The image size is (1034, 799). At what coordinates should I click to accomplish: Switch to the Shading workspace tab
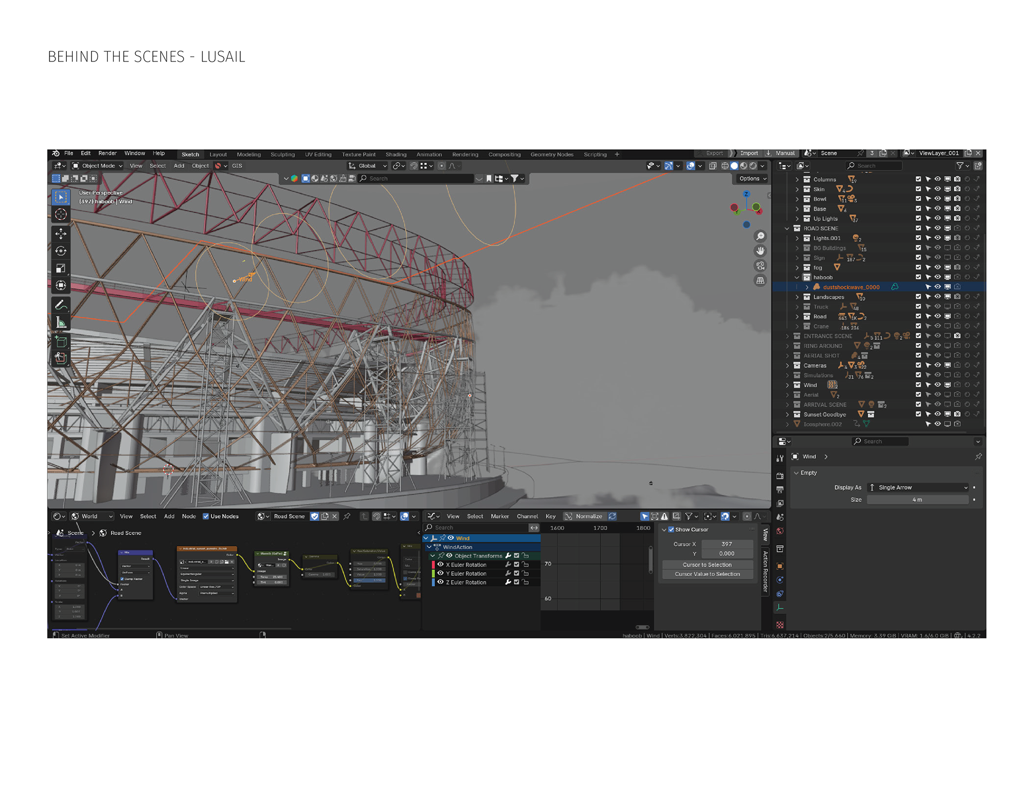(396, 155)
